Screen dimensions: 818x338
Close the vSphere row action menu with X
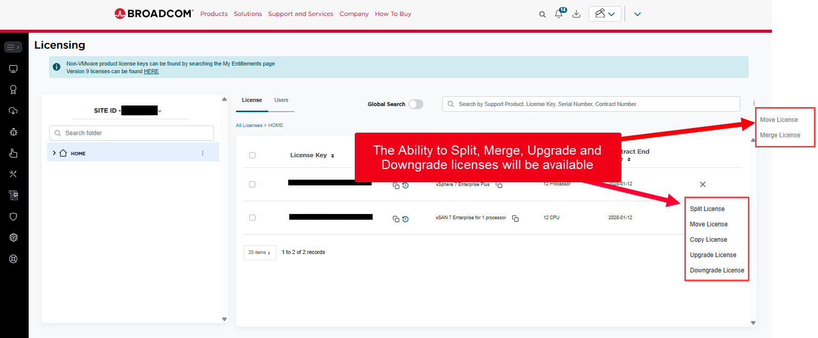pos(703,184)
